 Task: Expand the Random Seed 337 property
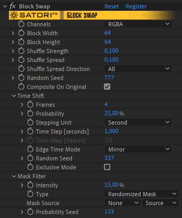[x=22, y=158]
